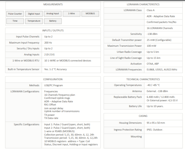Click 'Confirmed packets Yes/No' cell
Screen dimensions: 185x149
162,22
